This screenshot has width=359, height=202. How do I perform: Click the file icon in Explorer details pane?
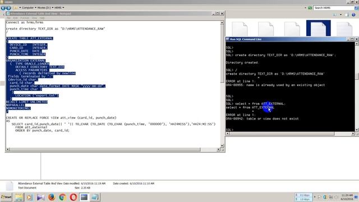10,186
